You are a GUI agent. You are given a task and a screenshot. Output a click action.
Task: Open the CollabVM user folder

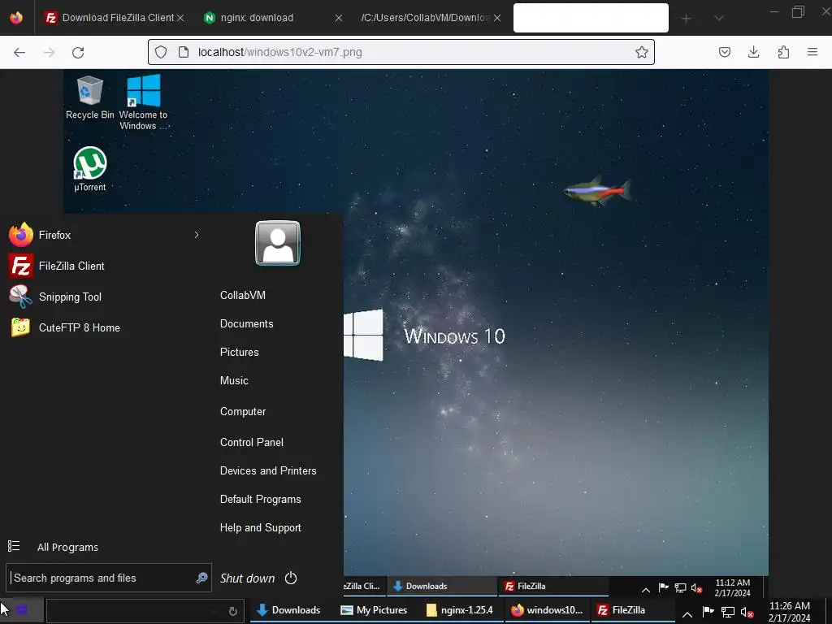pos(242,295)
